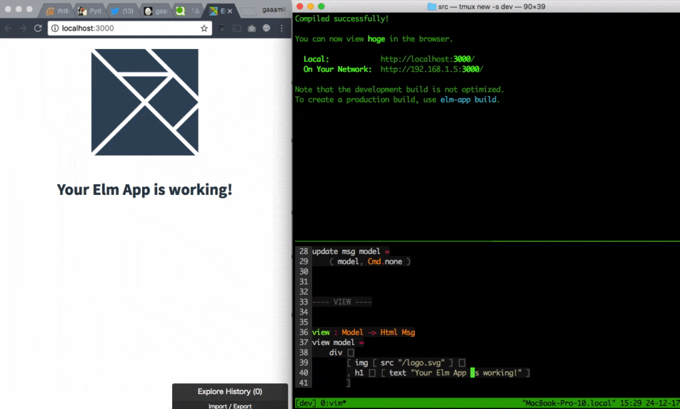
Task: Click "h1" on line 40 in vim
Action: coord(359,373)
